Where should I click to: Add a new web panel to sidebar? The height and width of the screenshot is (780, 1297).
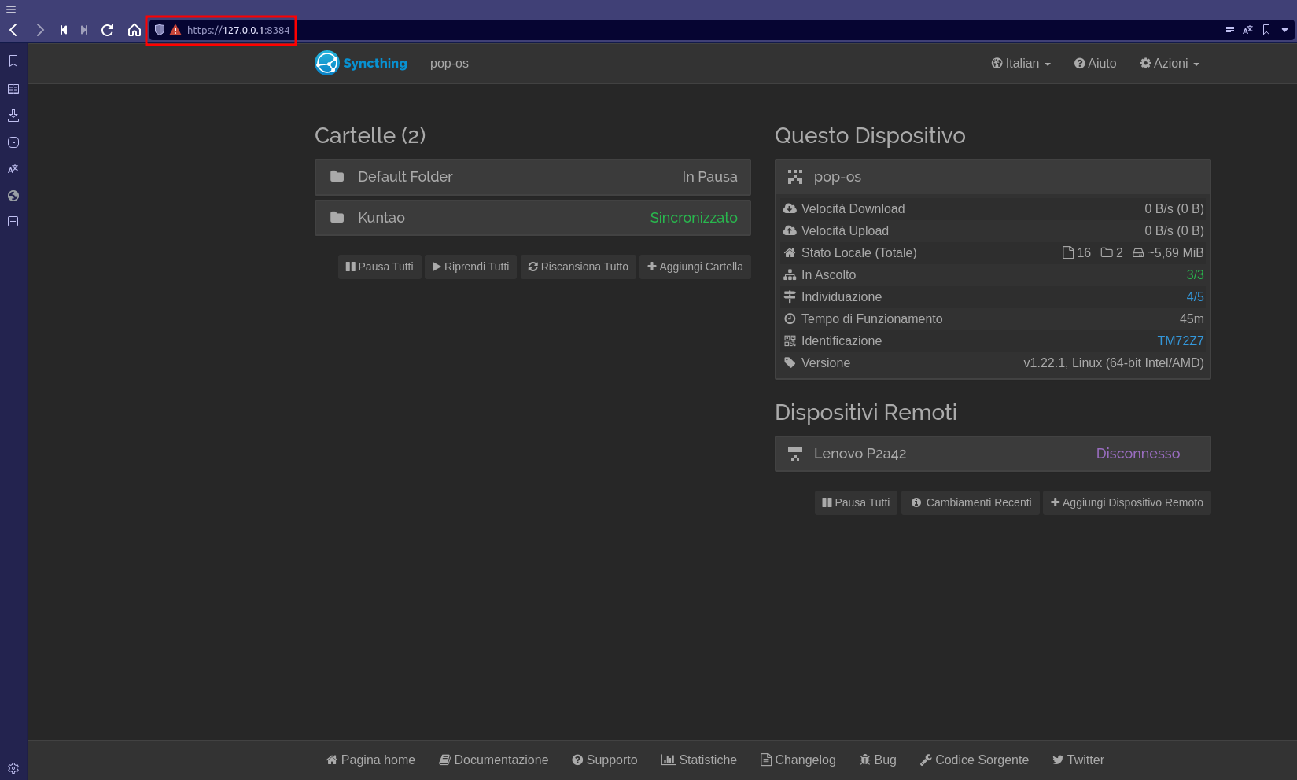pyautogui.click(x=13, y=222)
